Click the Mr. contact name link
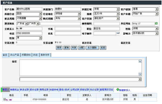The width and height of the screenshot is (162, 104). (9, 100)
